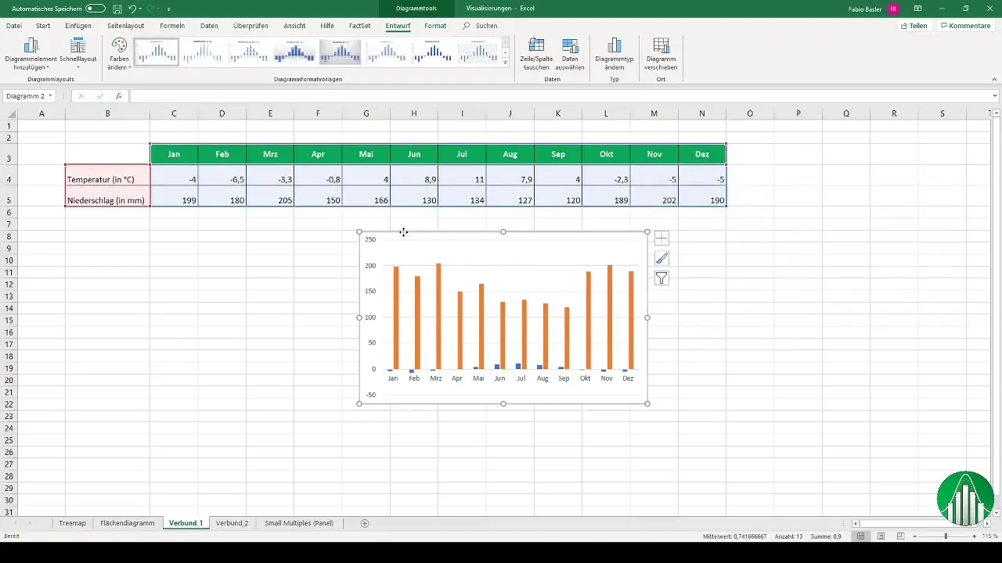
Task: Save the workbook with the disk icon
Action: (117, 9)
